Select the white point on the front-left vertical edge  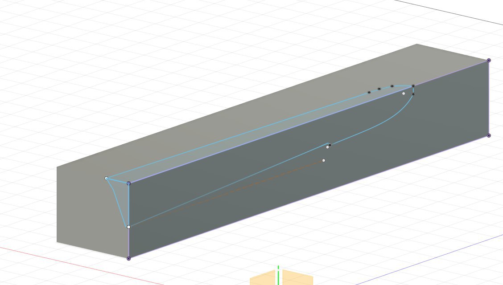(128, 227)
